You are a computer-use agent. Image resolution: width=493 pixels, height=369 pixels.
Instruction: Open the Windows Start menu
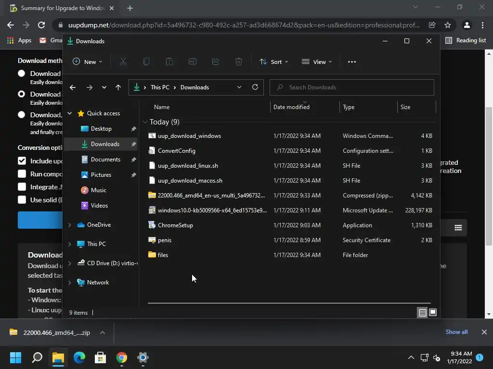(15, 357)
